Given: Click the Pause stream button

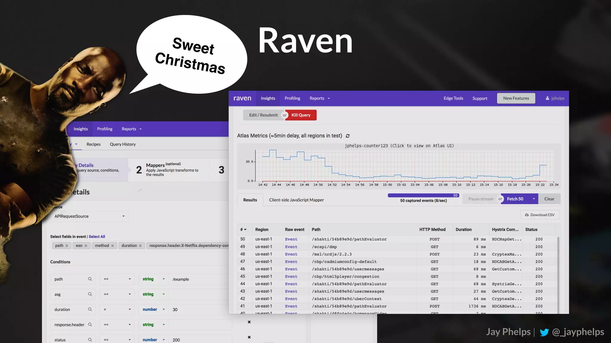Looking at the screenshot, I should click(481, 199).
